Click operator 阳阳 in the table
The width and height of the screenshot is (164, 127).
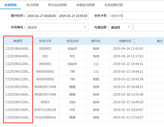click(96, 79)
